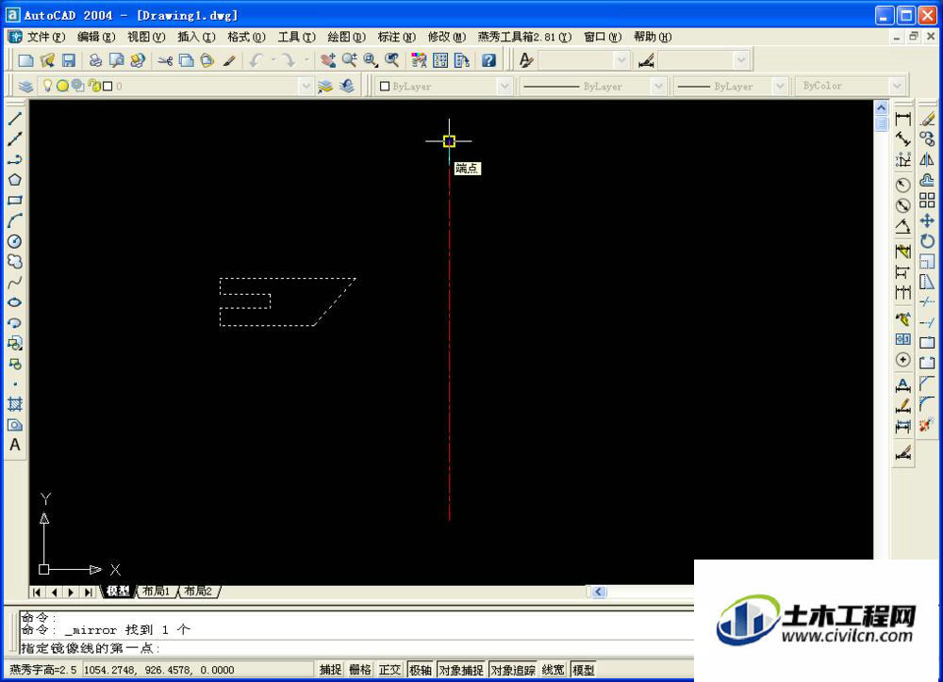Open the 绘图 Draw menu

click(346, 37)
